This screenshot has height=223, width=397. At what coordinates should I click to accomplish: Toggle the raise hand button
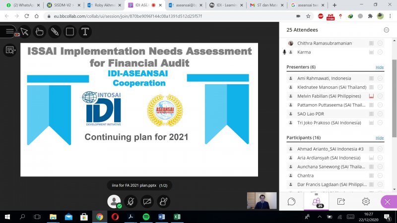[x=163, y=201]
